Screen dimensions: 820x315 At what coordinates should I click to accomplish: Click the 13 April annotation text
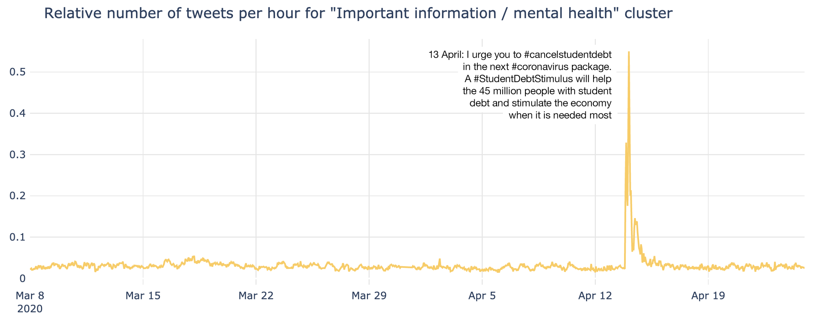click(520, 85)
